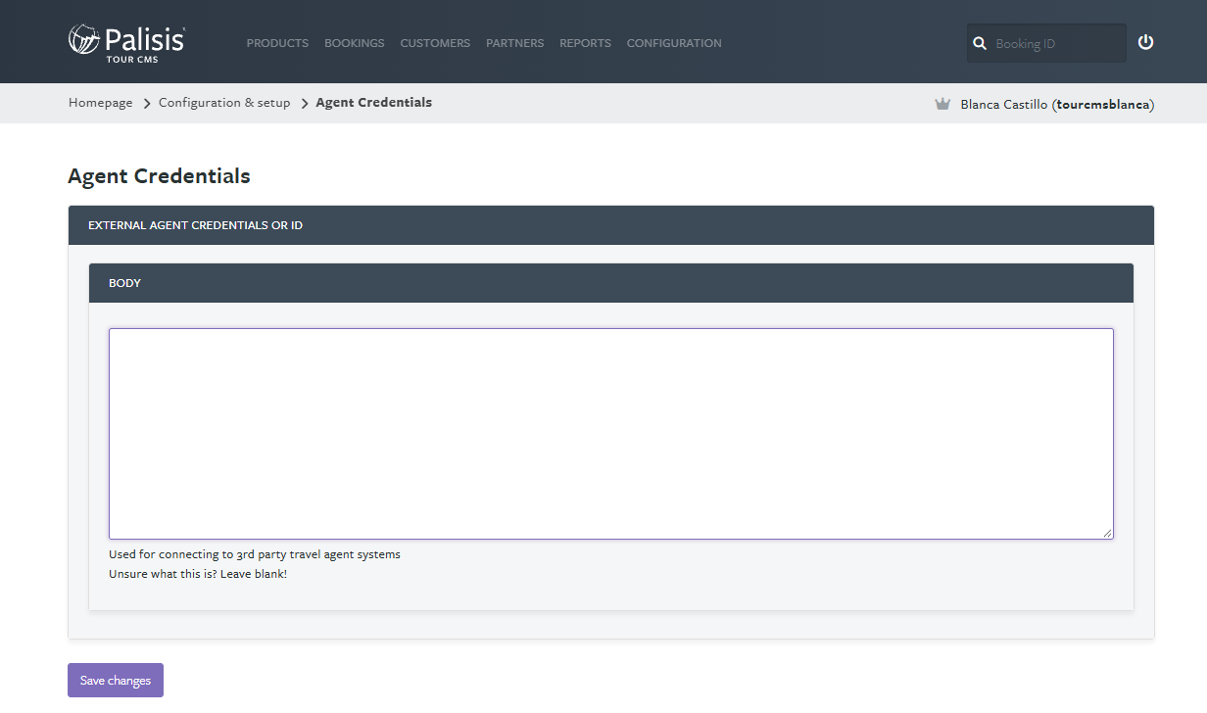The width and height of the screenshot is (1207, 713).
Task: Click the Blanca Castillo user name
Action: tap(1057, 104)
